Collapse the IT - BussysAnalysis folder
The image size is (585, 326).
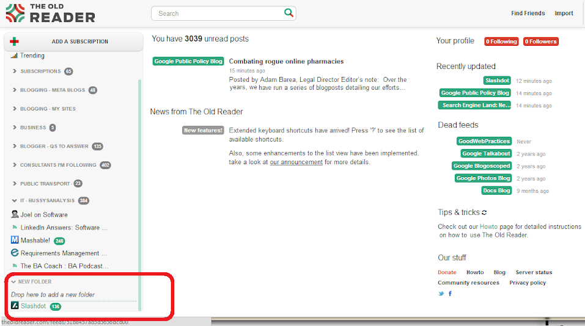(15, 200)
